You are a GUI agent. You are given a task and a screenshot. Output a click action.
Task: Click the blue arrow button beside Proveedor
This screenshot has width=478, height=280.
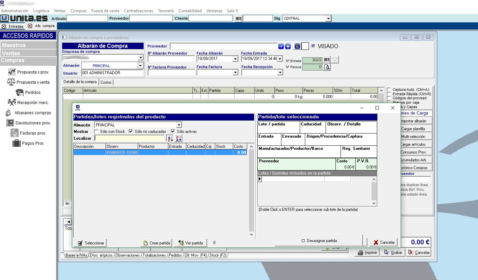click(281, 46)
